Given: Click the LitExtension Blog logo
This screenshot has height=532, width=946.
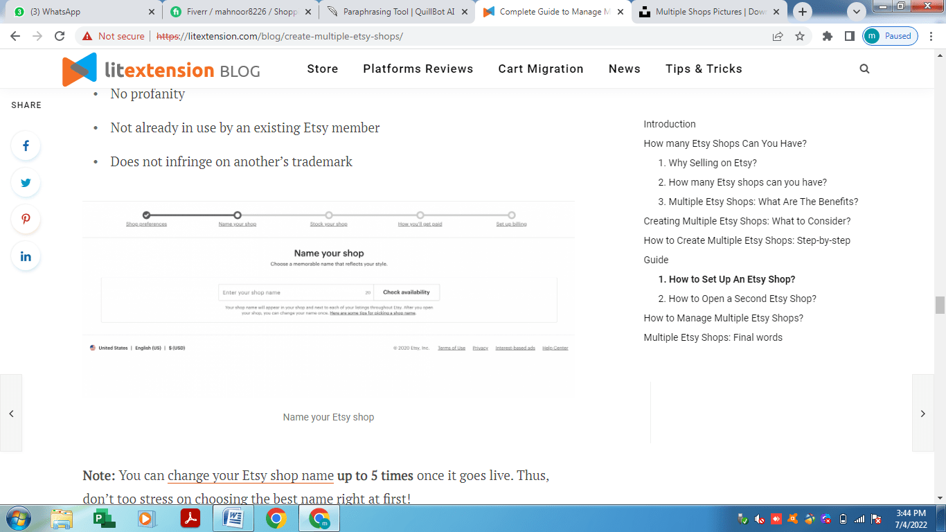Looking at the screenshot, I should (x=161, y=69).
